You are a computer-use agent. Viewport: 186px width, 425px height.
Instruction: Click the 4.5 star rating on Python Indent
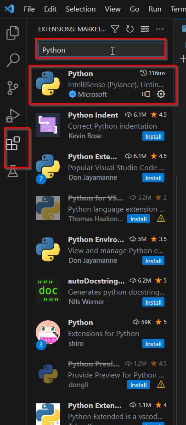coord(159,115)
